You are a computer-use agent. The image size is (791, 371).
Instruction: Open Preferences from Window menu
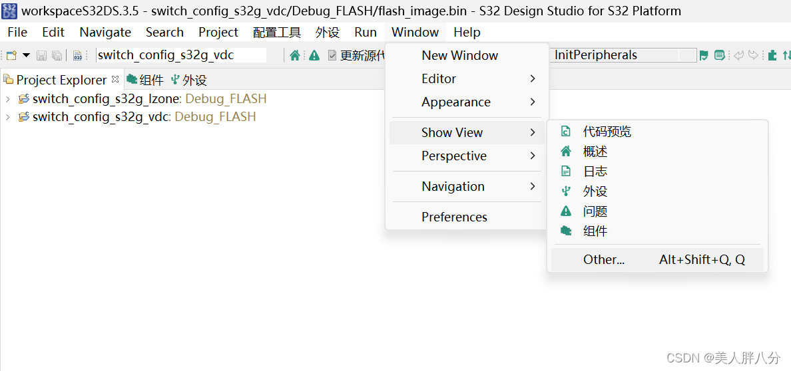coord(467,217)
